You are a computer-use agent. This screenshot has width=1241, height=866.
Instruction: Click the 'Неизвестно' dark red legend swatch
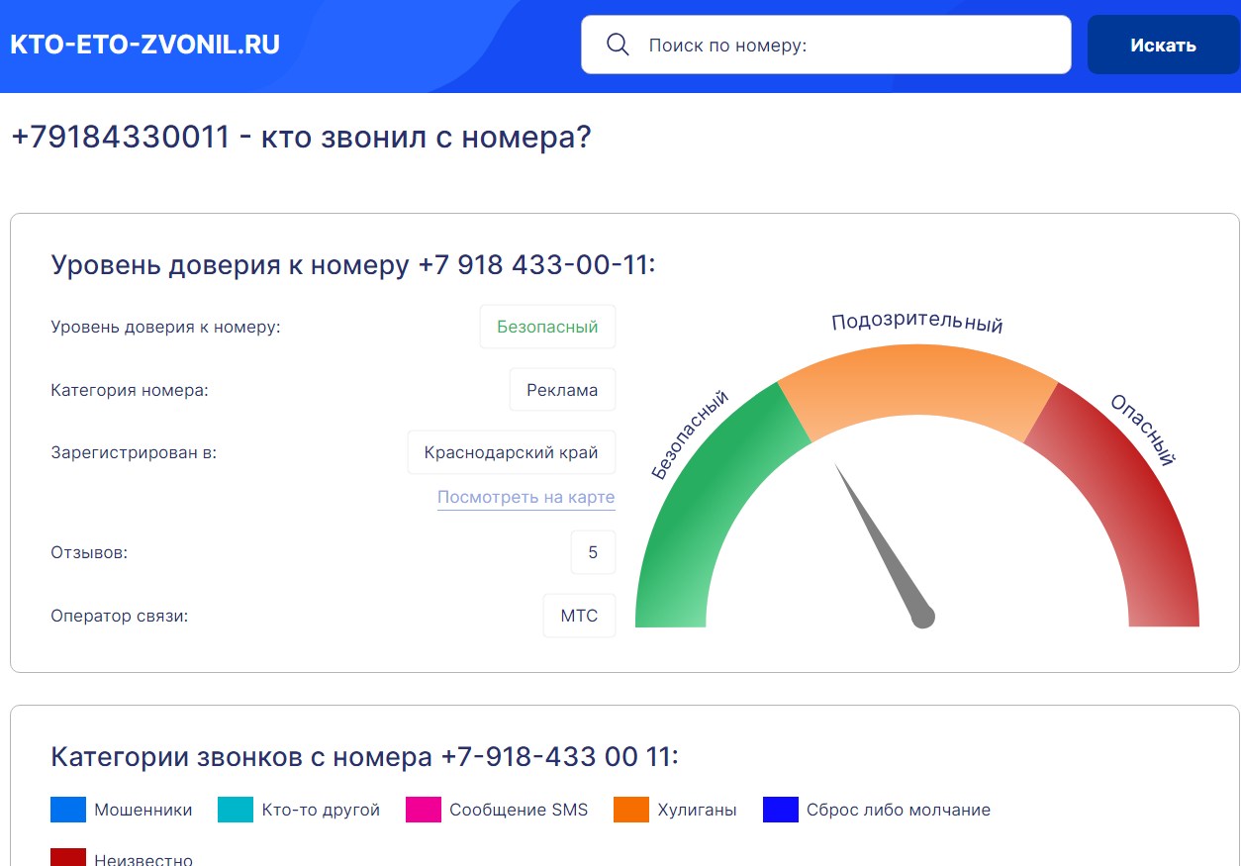[x=68, y=856]
